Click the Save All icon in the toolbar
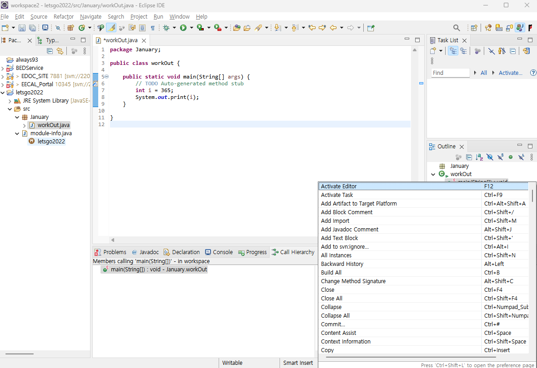Viewport: 537px width, 368px height. point(33,28)
